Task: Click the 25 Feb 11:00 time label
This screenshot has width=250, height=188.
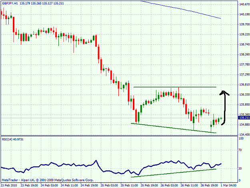Action: pos(129,185)
